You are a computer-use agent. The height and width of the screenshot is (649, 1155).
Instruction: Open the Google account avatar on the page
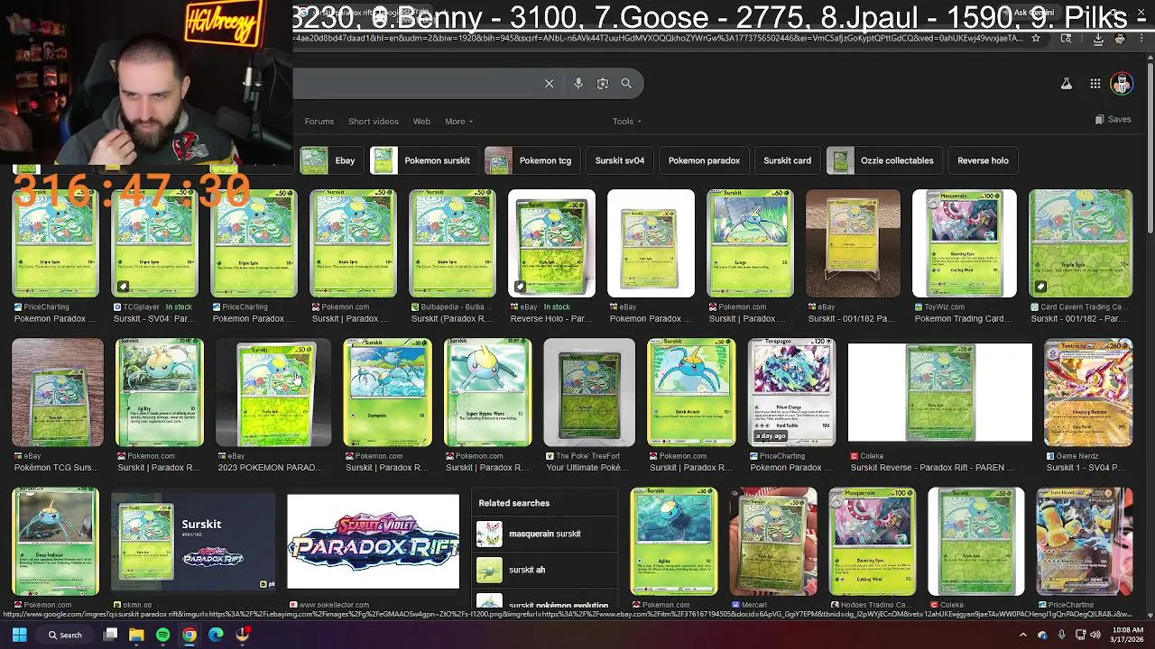tap(1122, 84)
